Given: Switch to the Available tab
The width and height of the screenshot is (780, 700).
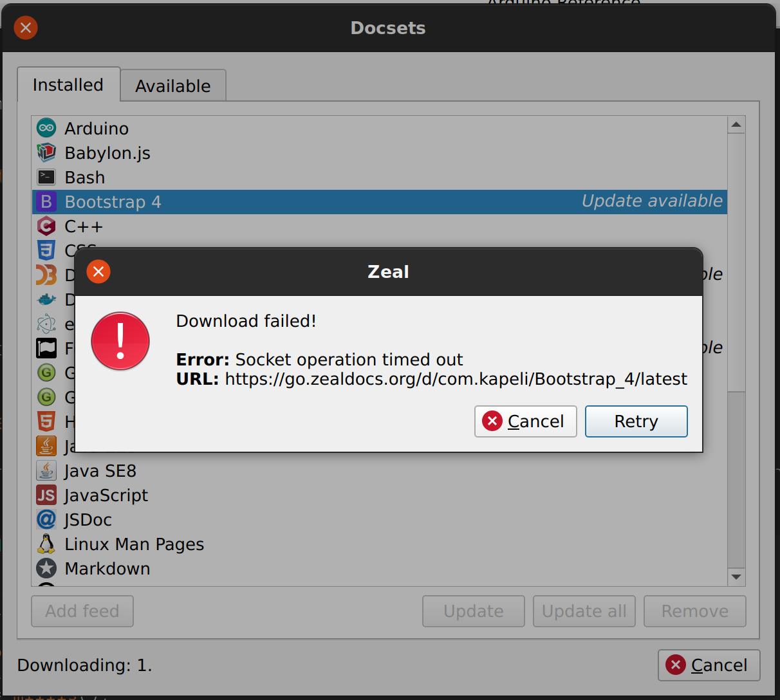Looking at the screenshot, I should click(x=172, y=85).
